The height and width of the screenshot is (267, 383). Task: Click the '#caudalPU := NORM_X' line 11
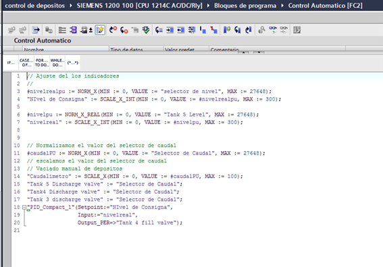click(146, 153)
